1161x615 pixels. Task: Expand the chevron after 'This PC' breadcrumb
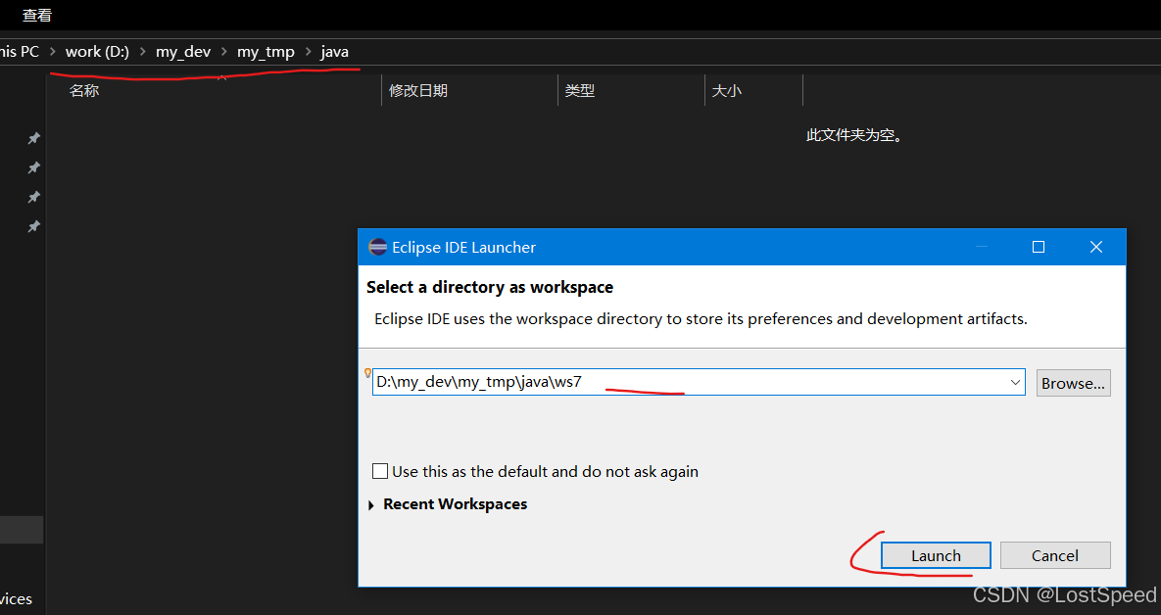click(53, 52)
